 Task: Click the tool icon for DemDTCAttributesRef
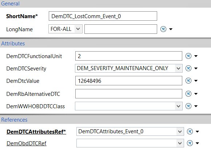(190, 131)
